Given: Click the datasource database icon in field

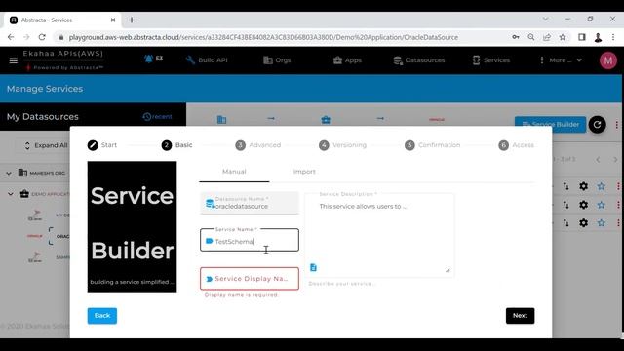Looking at the screenshot, I should pyautogui.click(x=210, y=204).
